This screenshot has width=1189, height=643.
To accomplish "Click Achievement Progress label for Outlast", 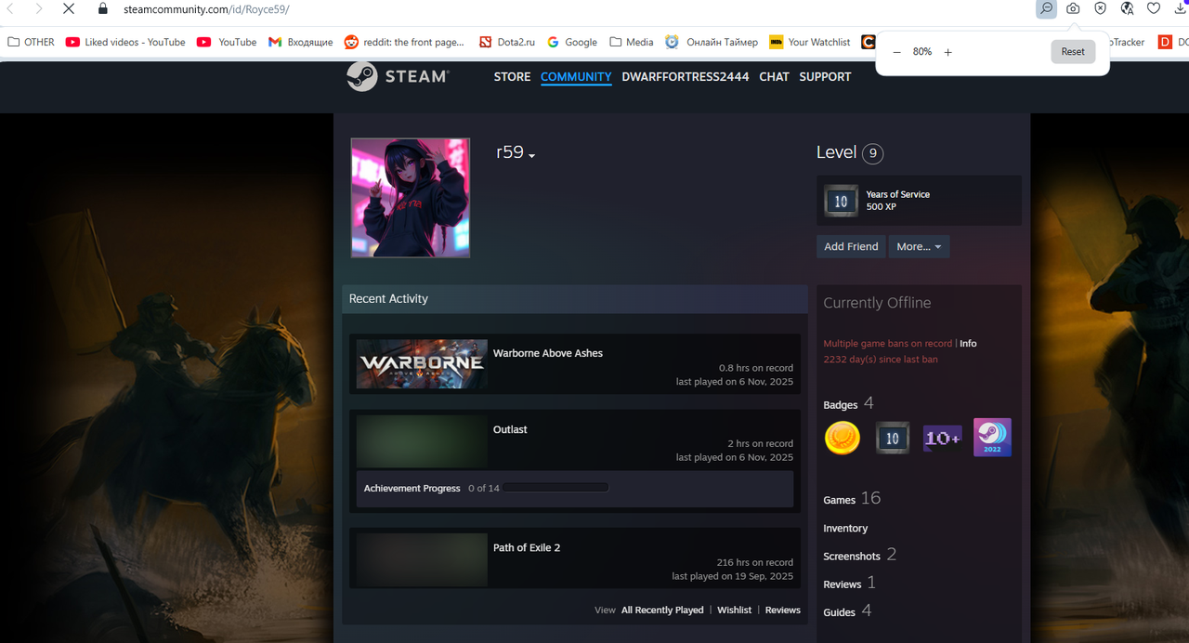I will 412,488.
